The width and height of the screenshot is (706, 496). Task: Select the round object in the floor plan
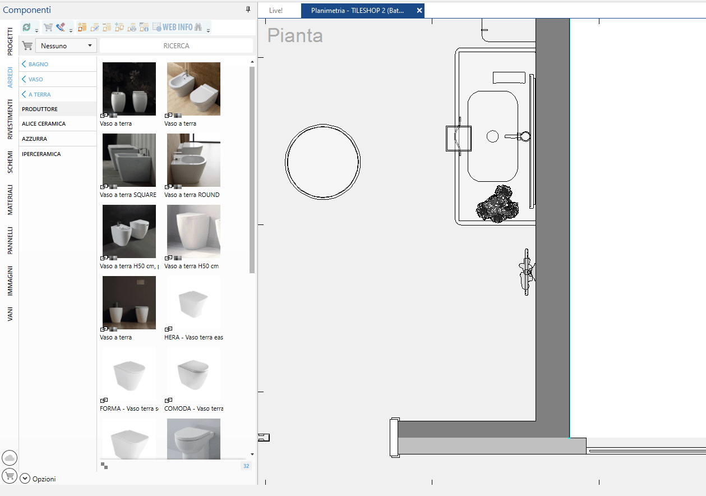coord(322,162)
